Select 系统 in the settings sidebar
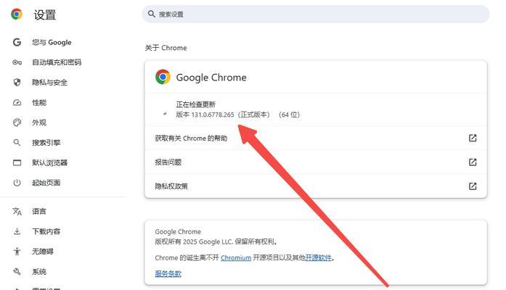The image size is (506, 290). pyautogui.click(x=39, y=272)
